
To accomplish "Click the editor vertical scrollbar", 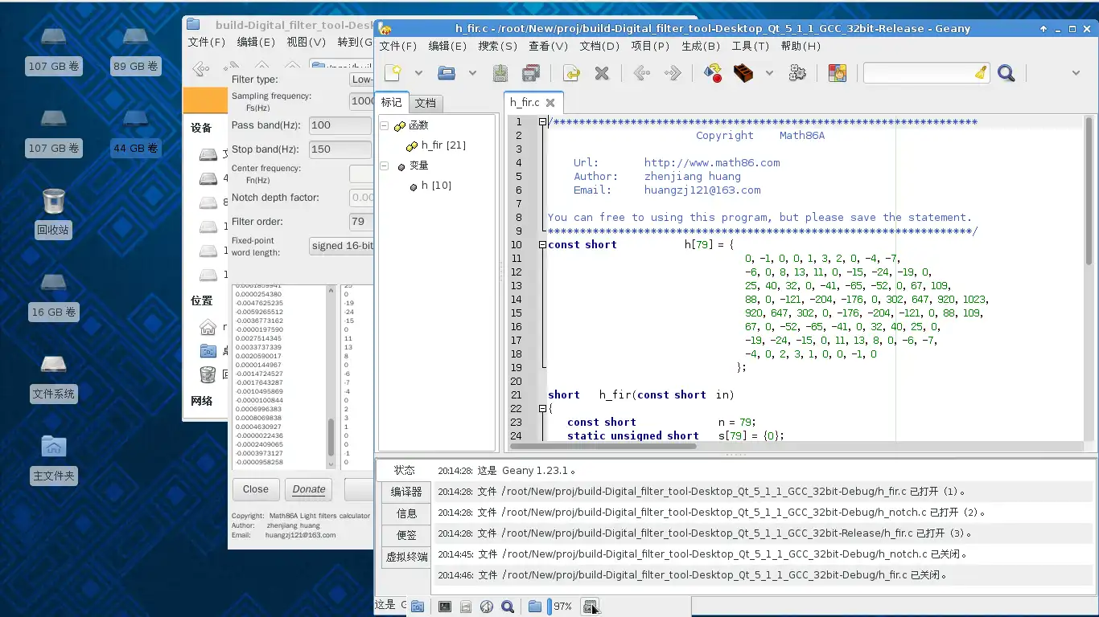I will click(1089, 190).
